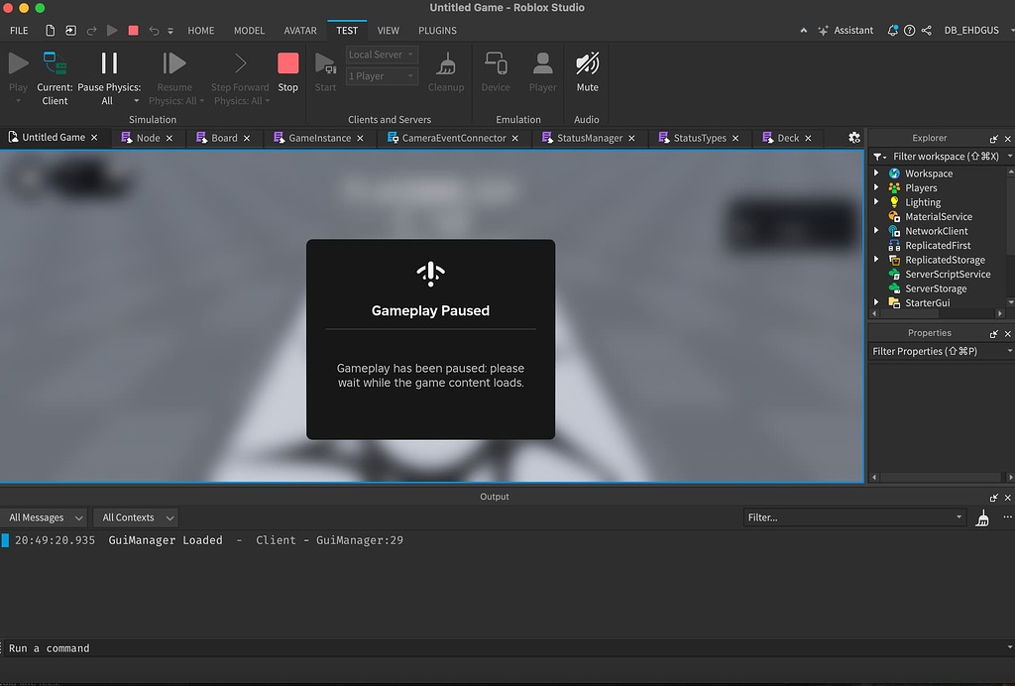Click the quick access play triangle
This screenshot has width=1015, height=686.
coord(112,31)
